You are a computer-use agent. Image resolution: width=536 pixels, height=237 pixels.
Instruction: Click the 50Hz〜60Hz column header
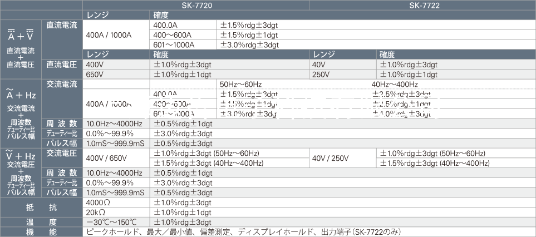tap(240, 84)
